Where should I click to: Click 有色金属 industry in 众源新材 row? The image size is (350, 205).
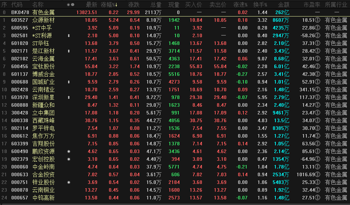pos(336,20)
